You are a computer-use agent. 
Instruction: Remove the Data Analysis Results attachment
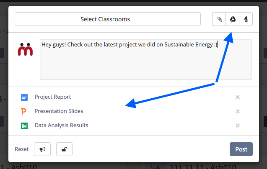pyautogui.click(x=238, y=125)
